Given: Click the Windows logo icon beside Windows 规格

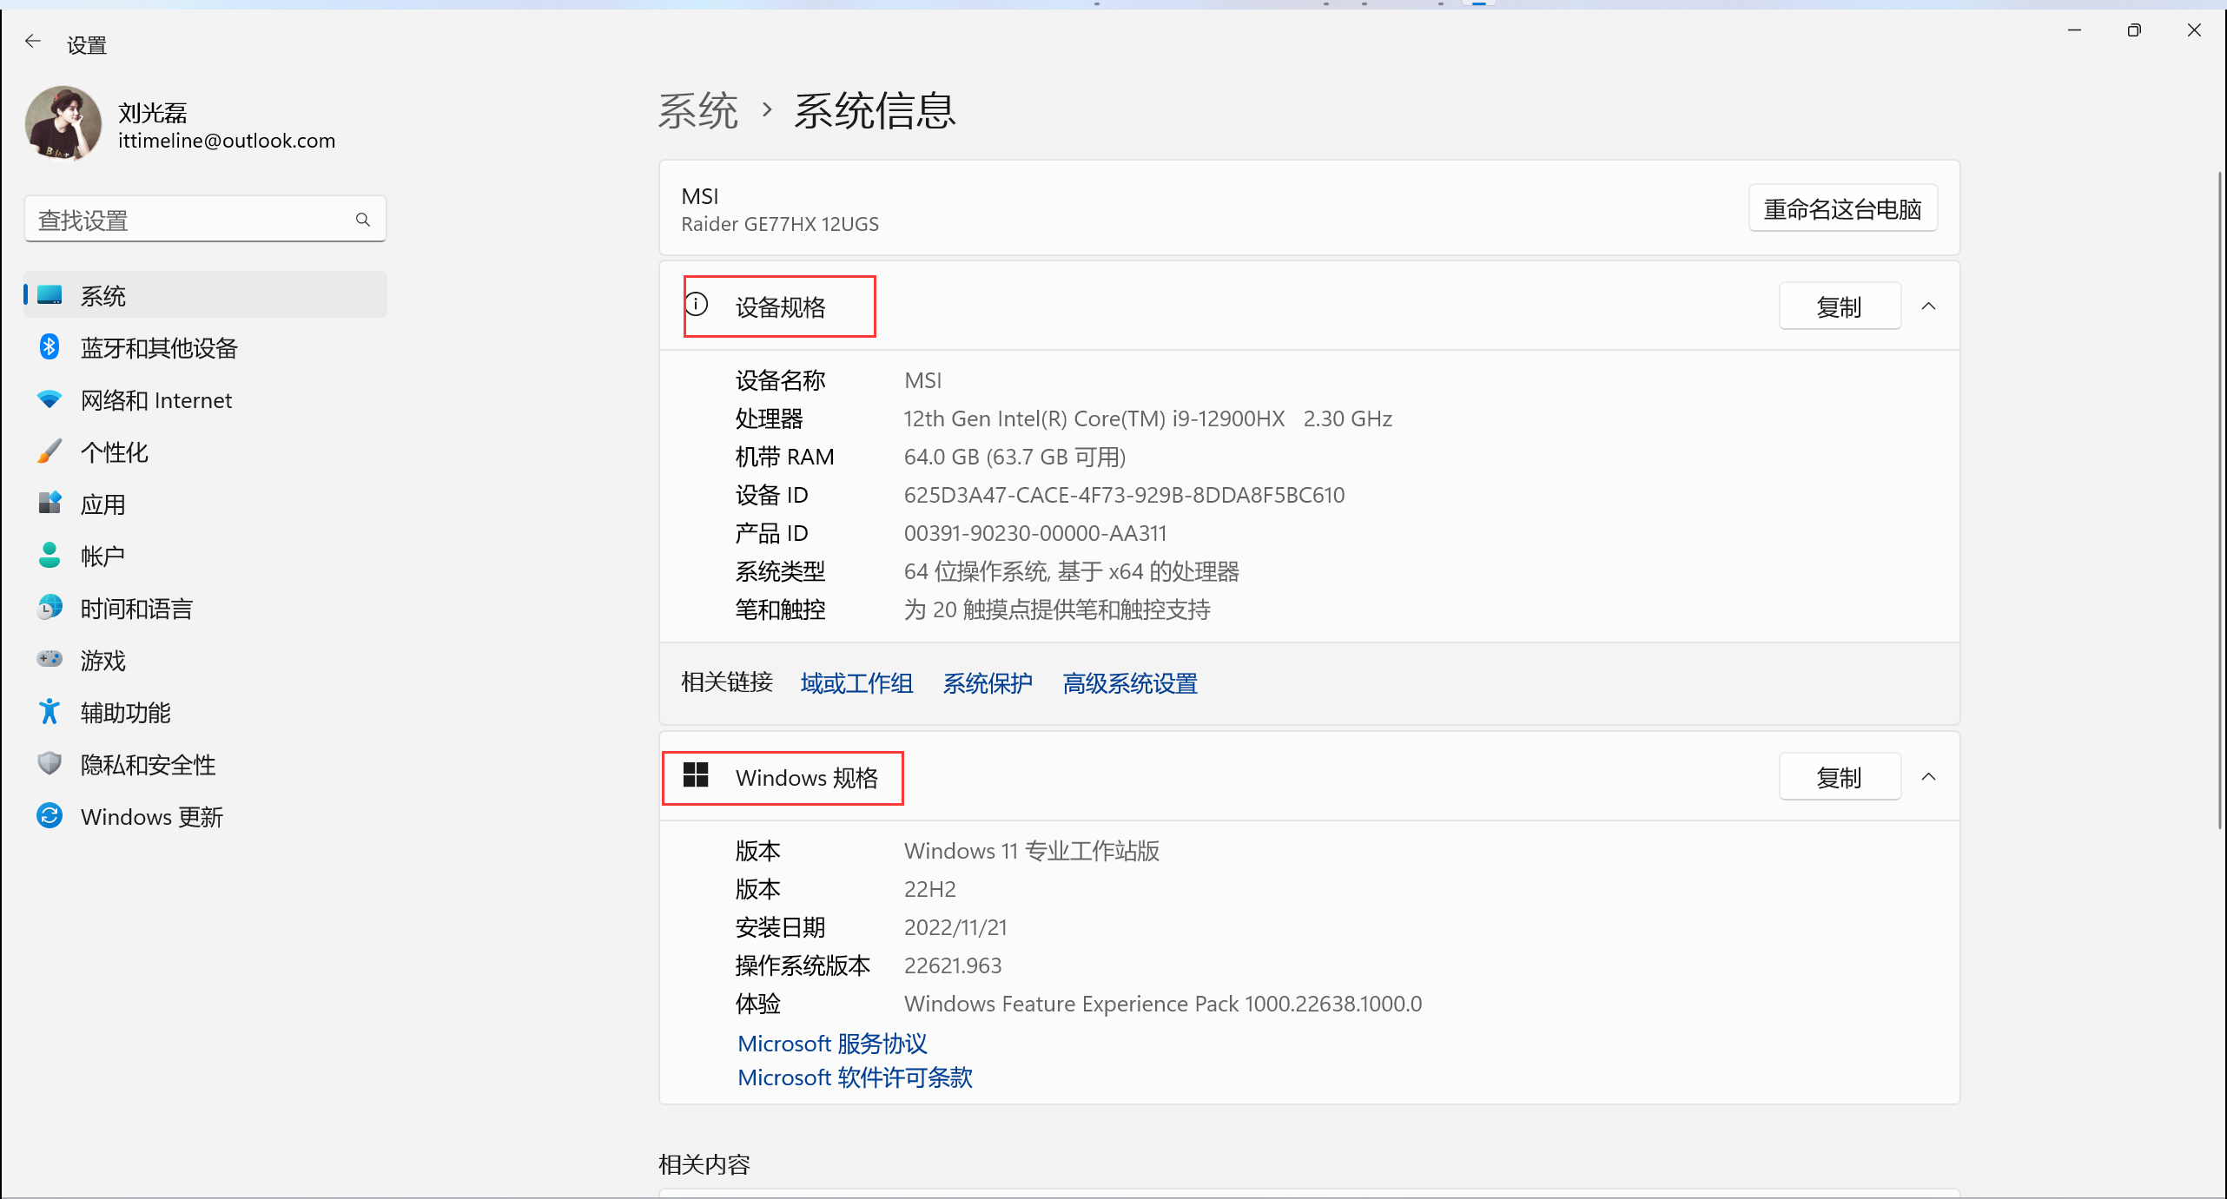Looking at the screenshot, I should 697,775.
